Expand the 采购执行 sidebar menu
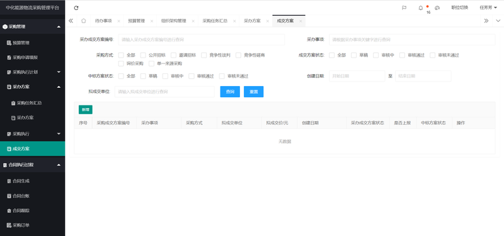The width and height of the screenshot is (504, 236). pyautogui.click(x=59, y=134)
